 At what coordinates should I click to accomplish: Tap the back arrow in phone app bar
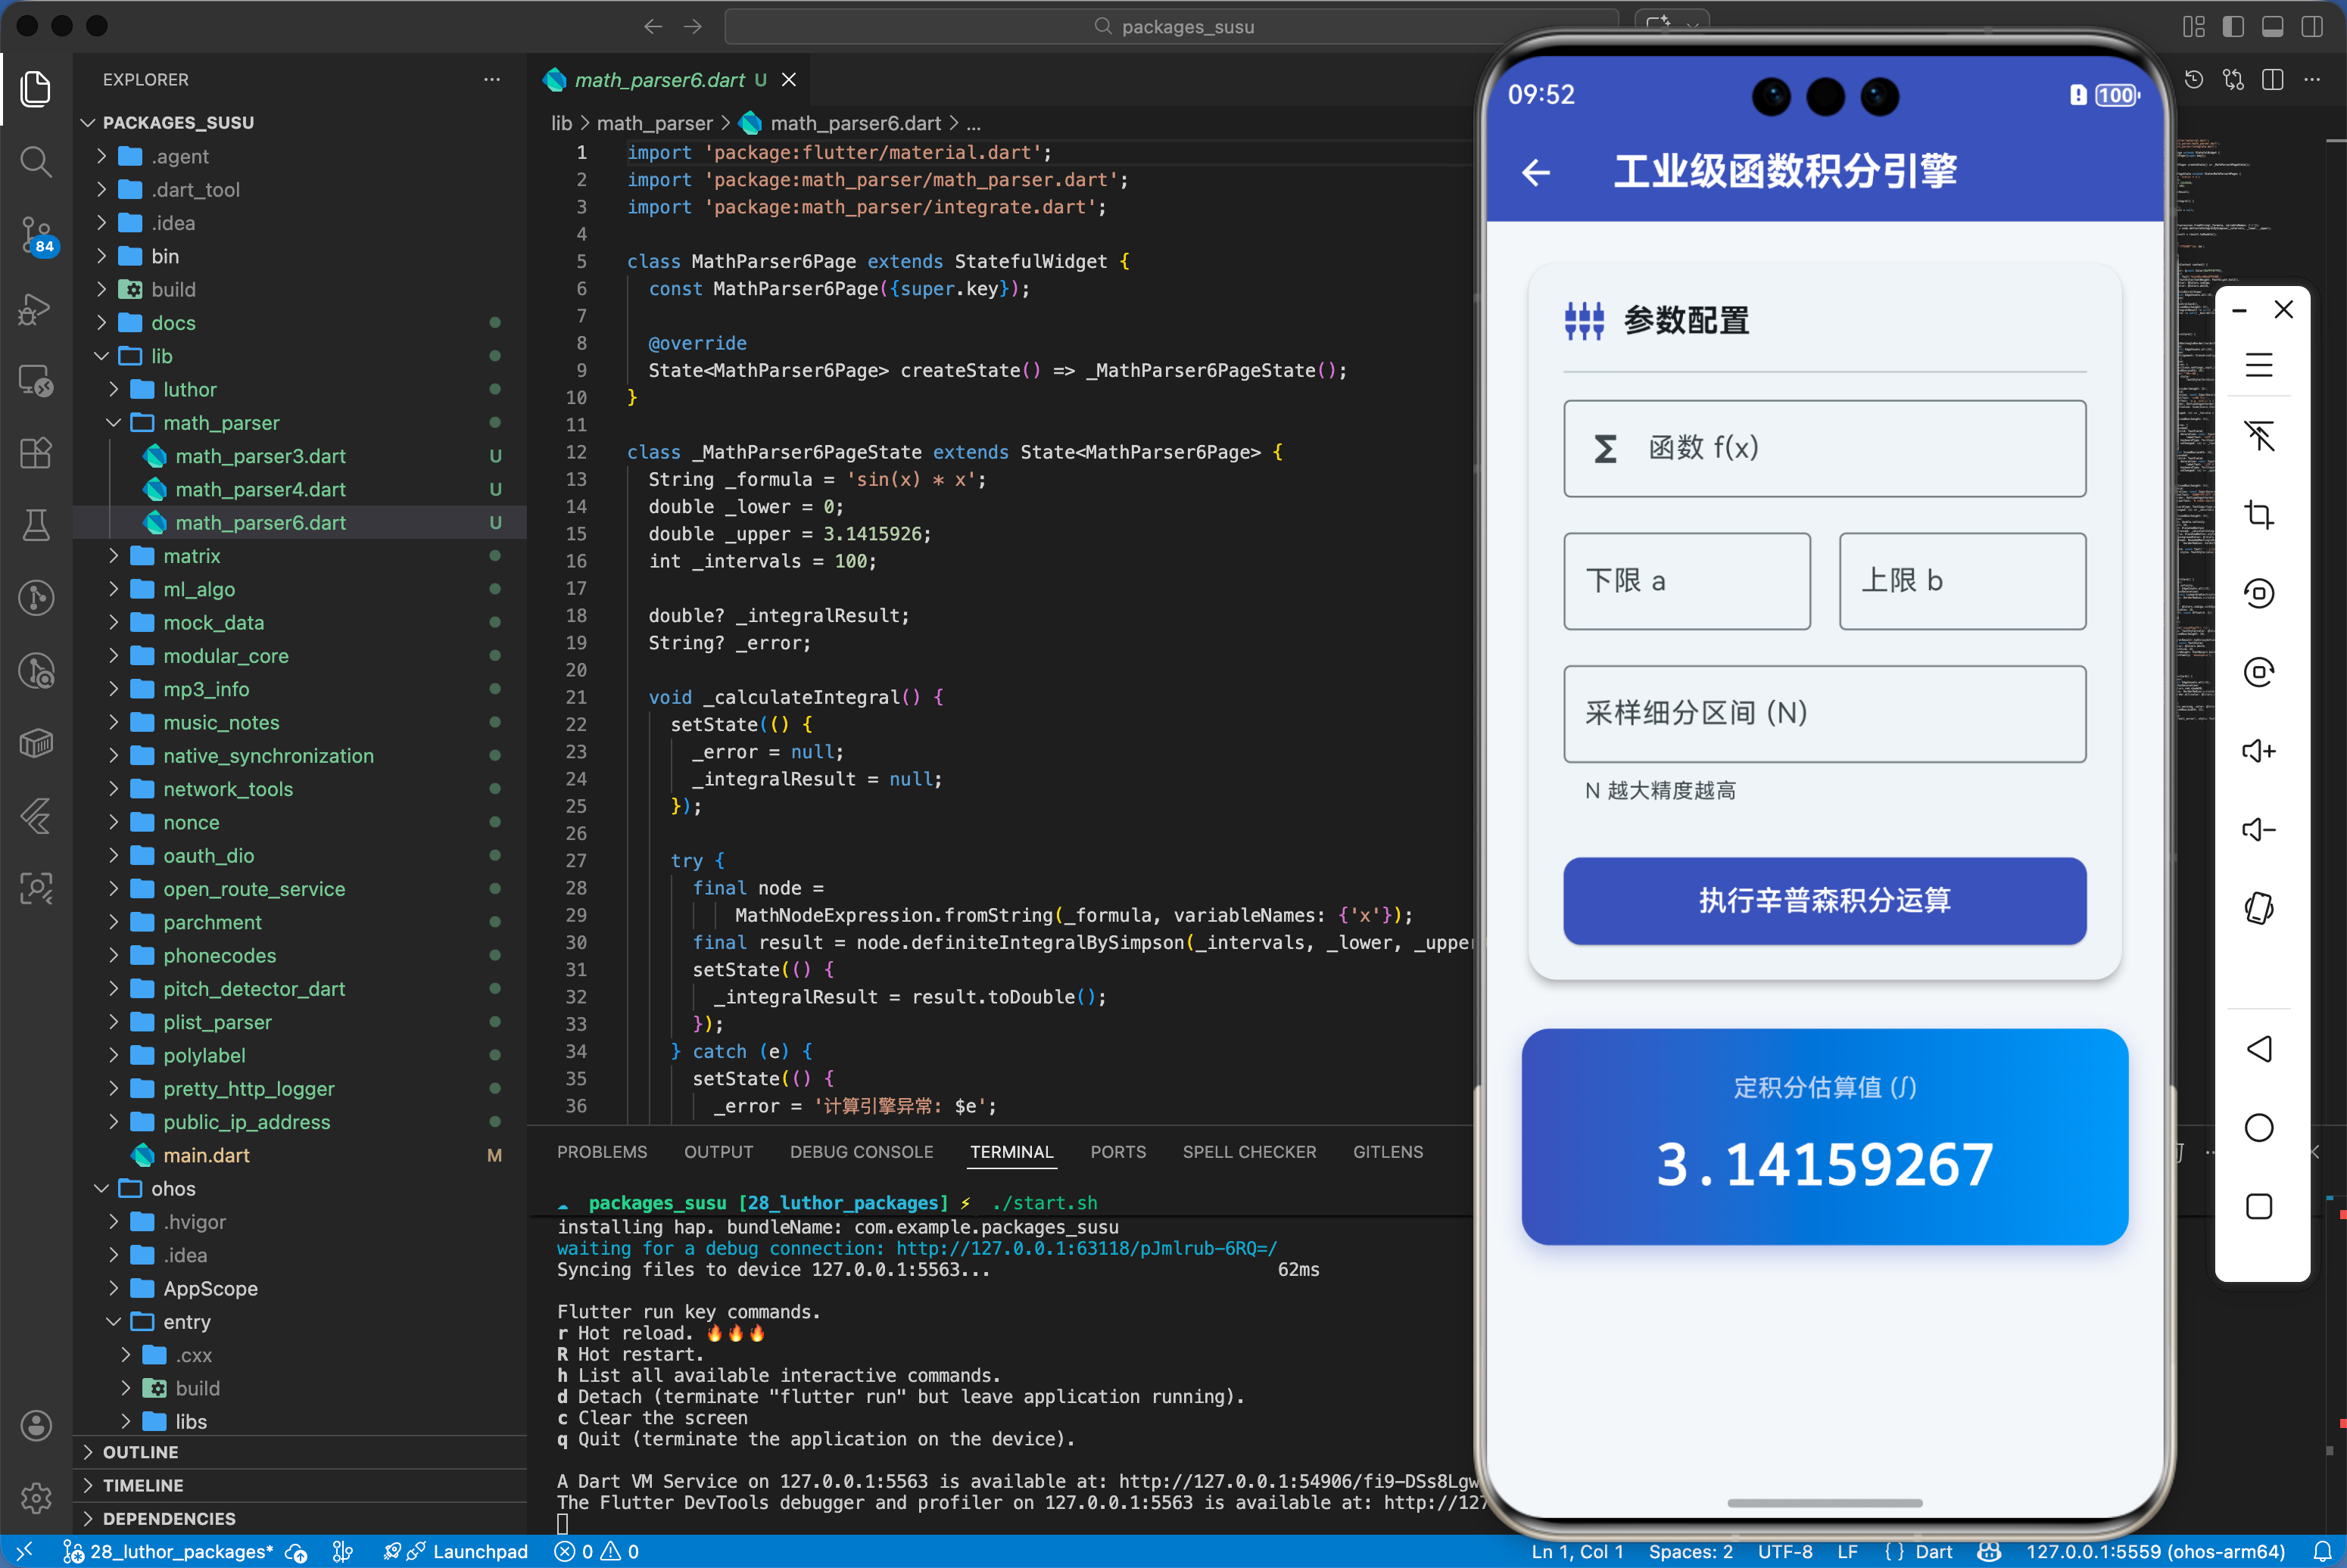[1535, 172]
